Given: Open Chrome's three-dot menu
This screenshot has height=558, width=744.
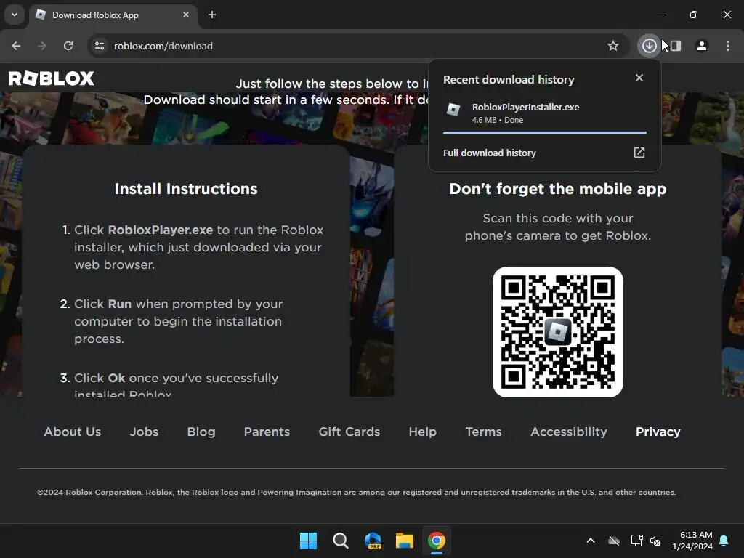Looking at the screenshot, I should point(728,46).
